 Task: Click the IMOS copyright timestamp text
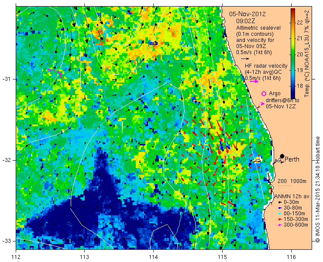(317, 190)
